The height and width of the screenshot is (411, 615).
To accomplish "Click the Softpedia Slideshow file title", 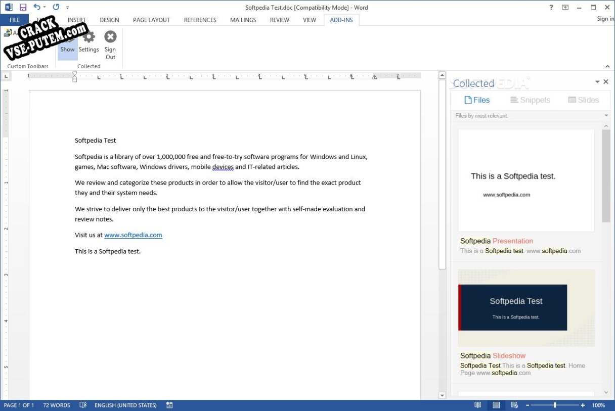I will tap(493, 356).
